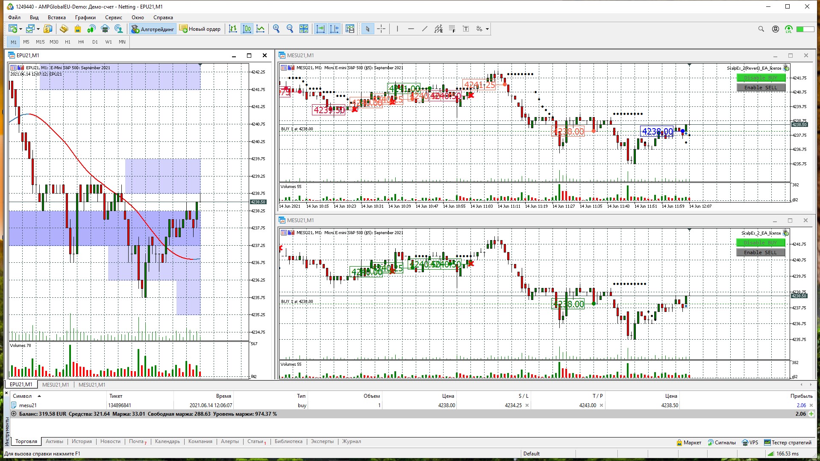Toggle Disable BUY in the upper MESU21 chart
This screenshot has width=820, height=461.
(761, 78)
